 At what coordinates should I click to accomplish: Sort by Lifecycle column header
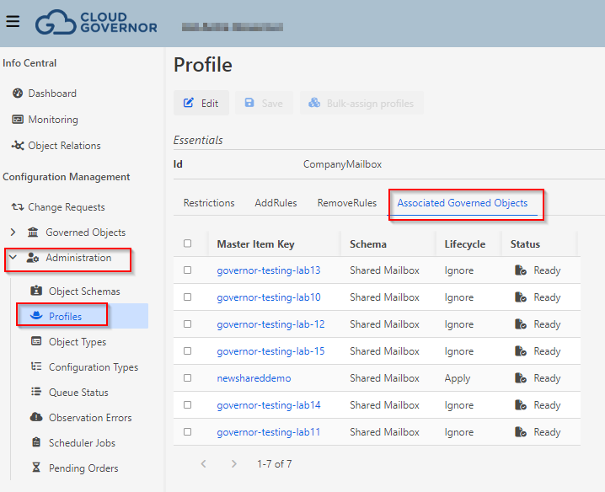(465, 243)
